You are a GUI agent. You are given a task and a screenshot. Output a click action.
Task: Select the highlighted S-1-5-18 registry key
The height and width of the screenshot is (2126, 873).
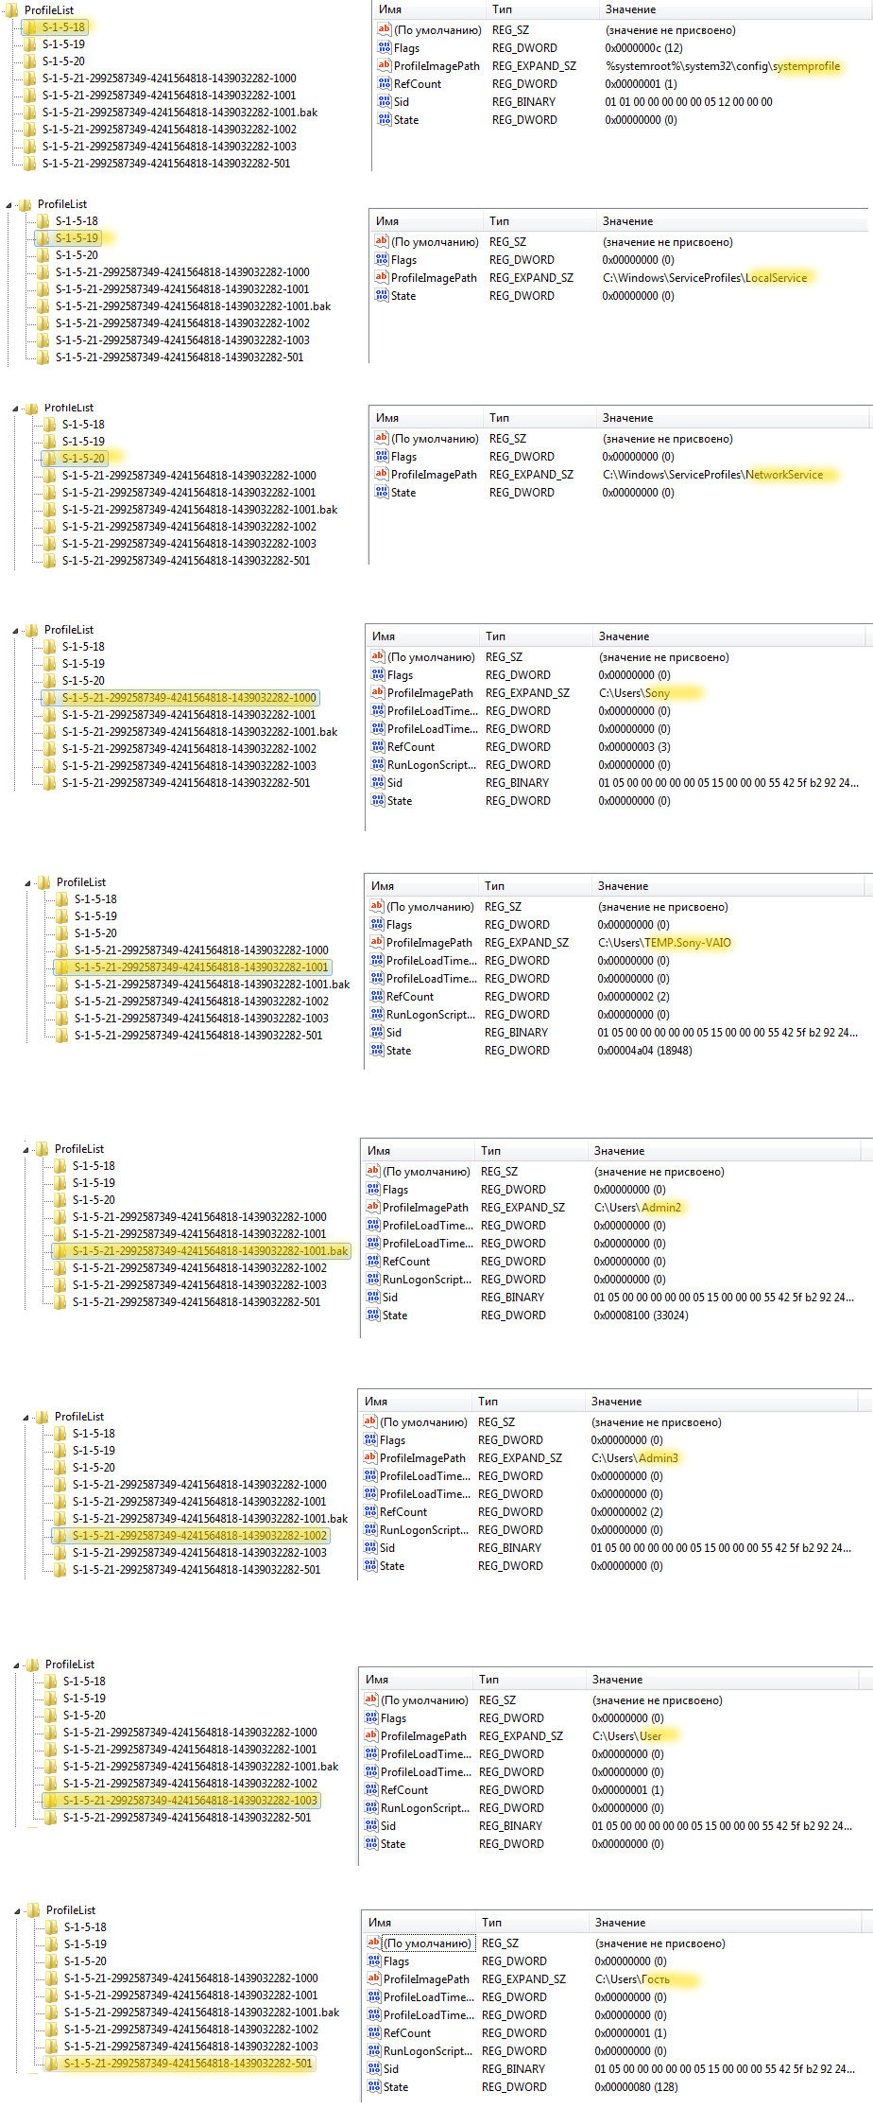63,27
